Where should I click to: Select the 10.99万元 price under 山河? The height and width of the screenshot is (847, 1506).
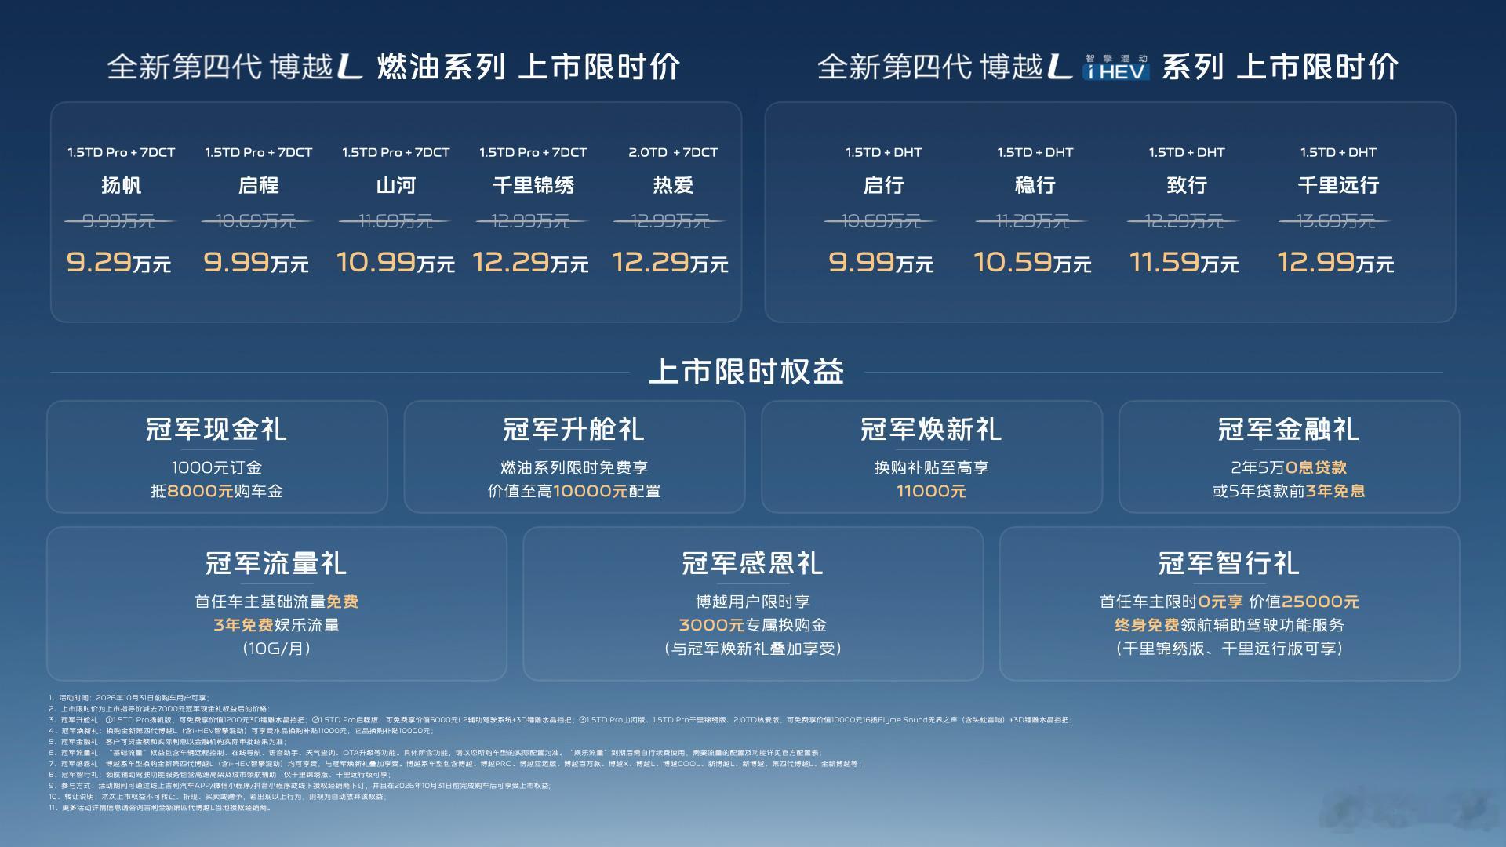tap(395, 263)
